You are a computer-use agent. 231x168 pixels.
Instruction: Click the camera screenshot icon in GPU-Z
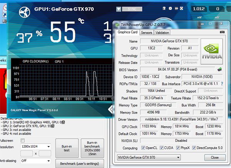(222, 32)
